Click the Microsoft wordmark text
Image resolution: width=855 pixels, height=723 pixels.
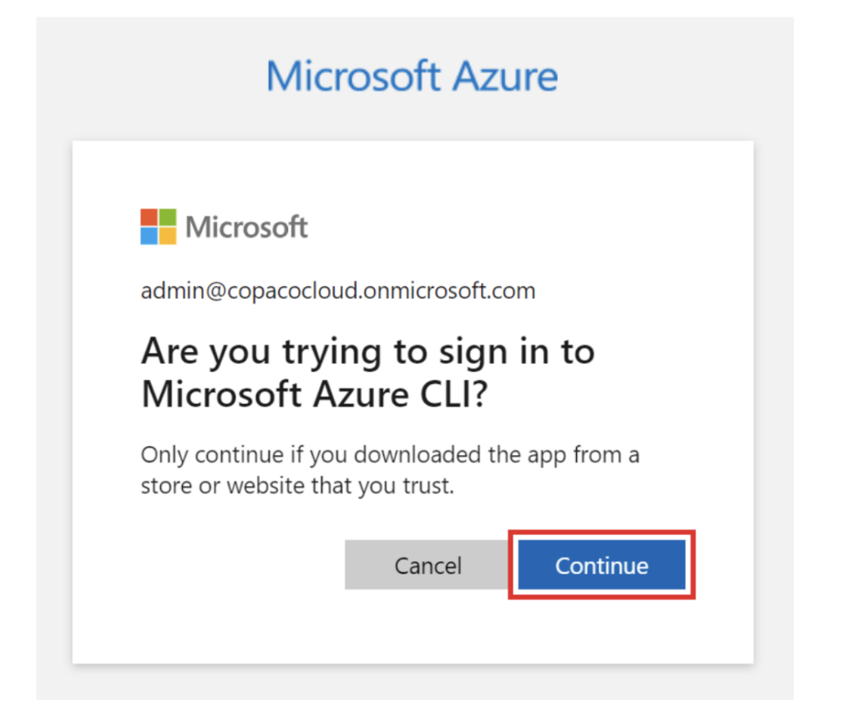pyautogui.click(x=246, y=227)
